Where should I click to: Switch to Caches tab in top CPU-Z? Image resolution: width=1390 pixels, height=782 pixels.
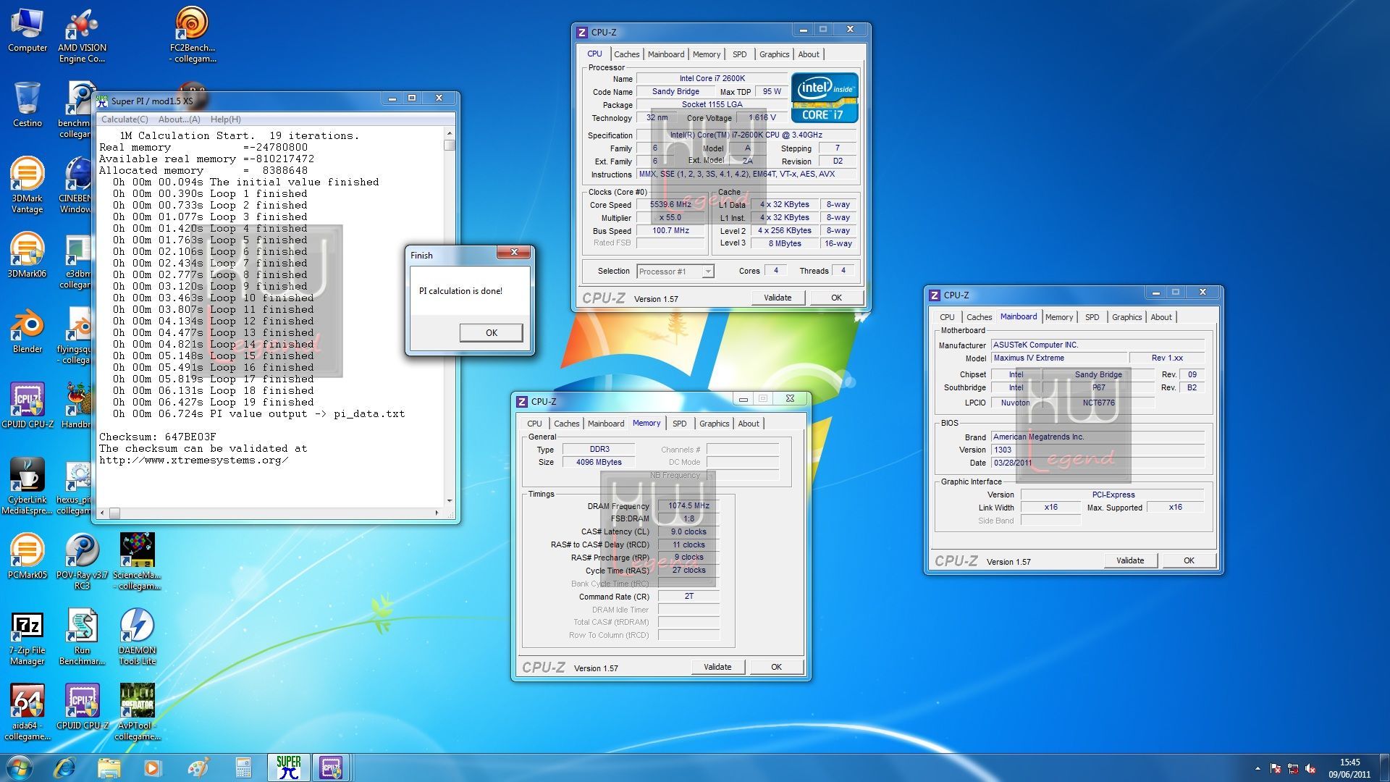pos(626,54)
